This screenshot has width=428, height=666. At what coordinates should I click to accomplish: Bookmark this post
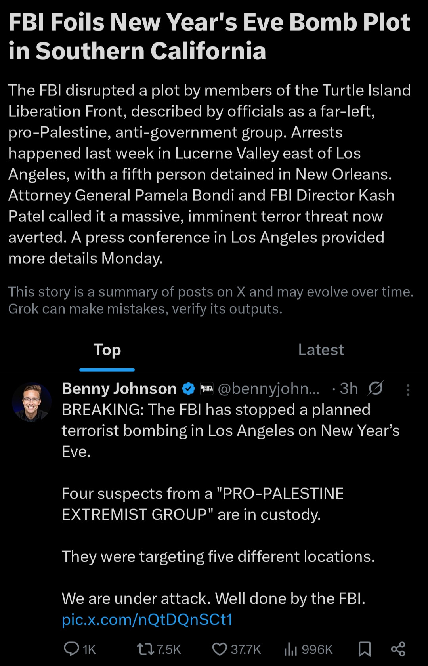365,649
